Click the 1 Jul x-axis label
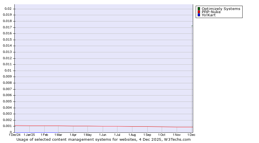259x143 pixels. [117, 135]
